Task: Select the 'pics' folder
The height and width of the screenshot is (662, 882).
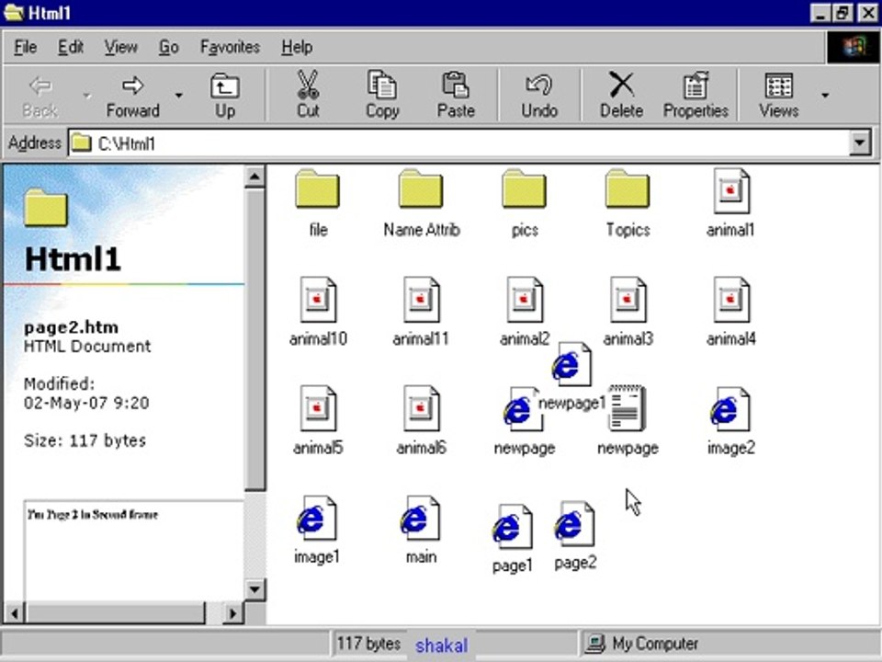Action: point(525,204)
